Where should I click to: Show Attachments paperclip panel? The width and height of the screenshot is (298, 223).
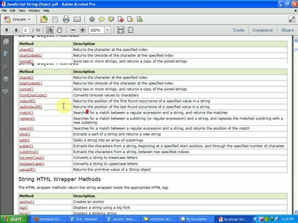6,66
